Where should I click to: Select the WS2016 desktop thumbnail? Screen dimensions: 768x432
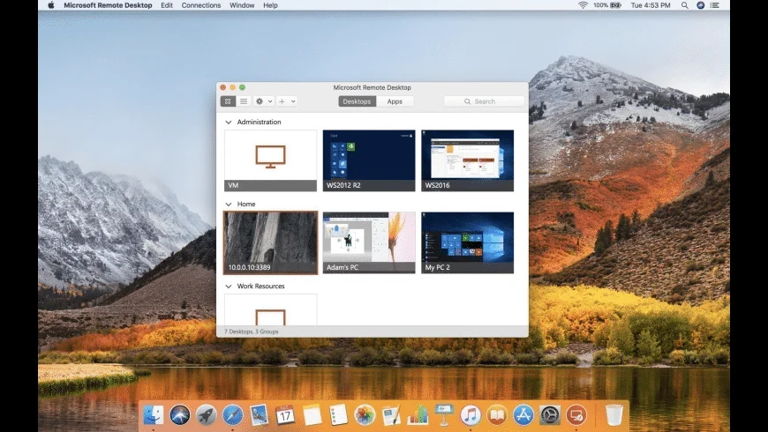click(467, 160)
